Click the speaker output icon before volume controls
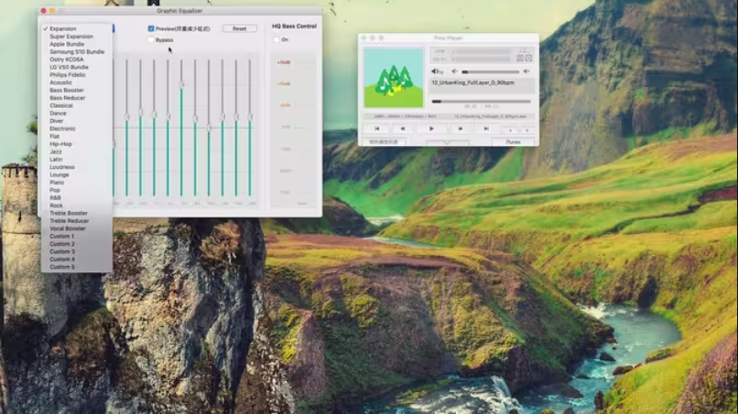Screen dimensions: 738x414 (438, 71)
